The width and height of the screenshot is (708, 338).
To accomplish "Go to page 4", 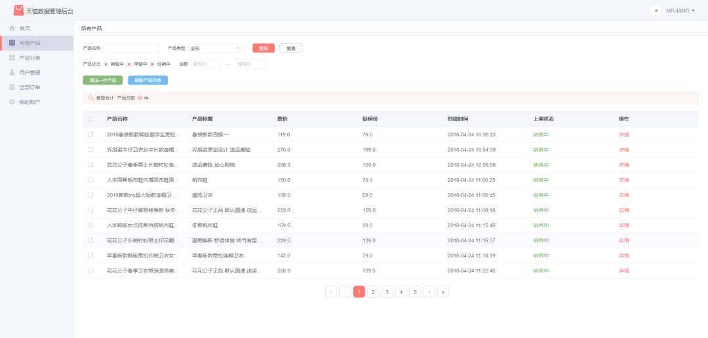I will click(401, 292).
